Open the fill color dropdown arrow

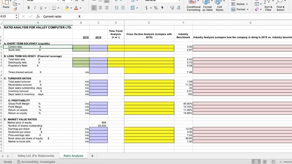[71, 8]
